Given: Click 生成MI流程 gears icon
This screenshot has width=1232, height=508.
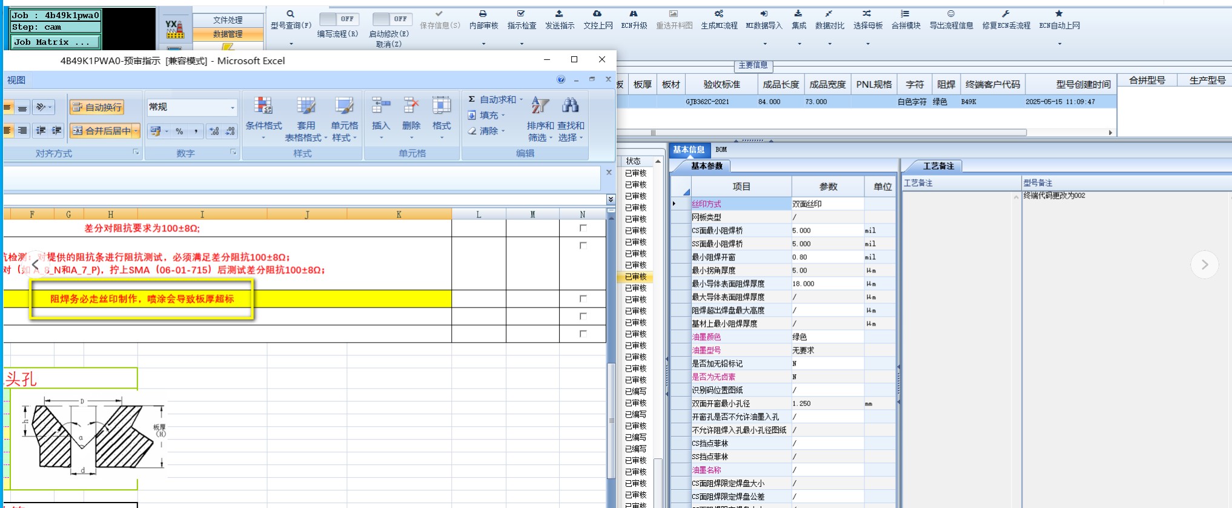Looking at the screenshot, I should 718,13.
